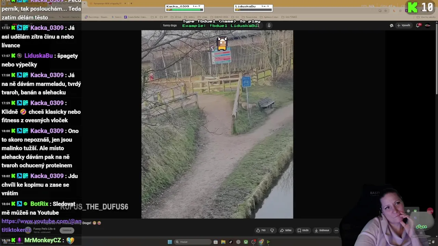Click the browser page scrollbar

coord(437,58)
